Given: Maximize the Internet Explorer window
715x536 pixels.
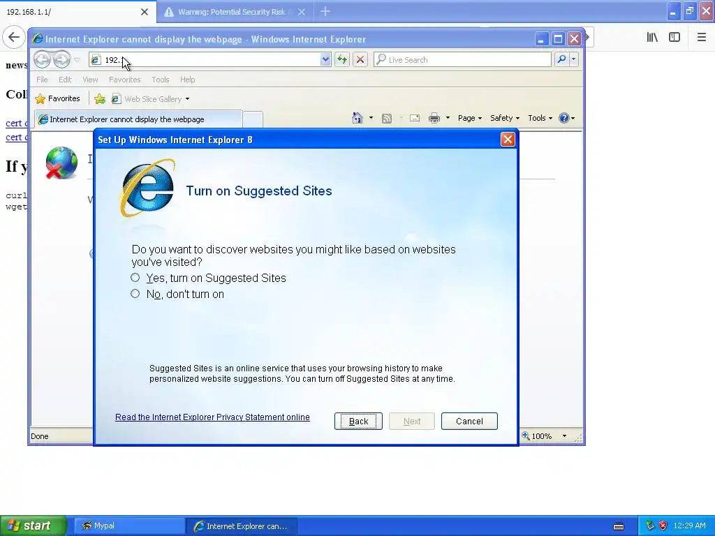Looking at the screenshot, I should coord(558,39).
